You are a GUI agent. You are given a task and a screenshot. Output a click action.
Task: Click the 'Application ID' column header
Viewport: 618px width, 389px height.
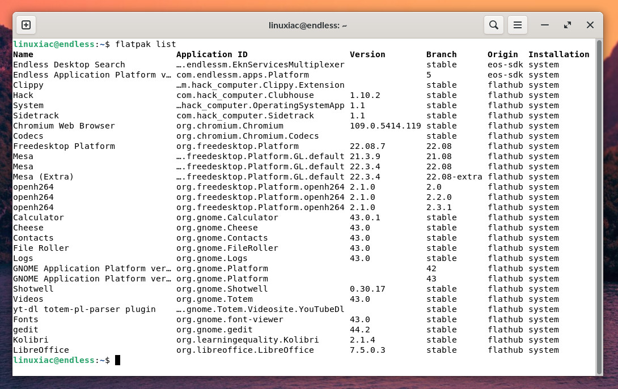[212, 54]
